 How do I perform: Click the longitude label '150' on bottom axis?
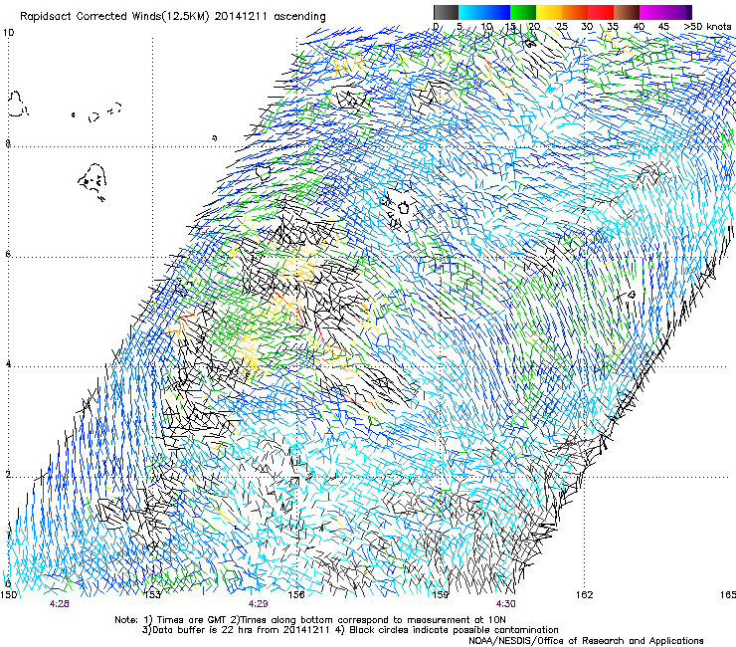coord(8,595)
